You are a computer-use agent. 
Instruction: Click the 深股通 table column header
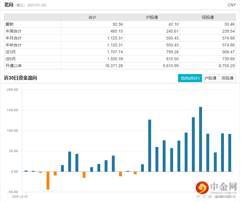[x=208, y=18]
